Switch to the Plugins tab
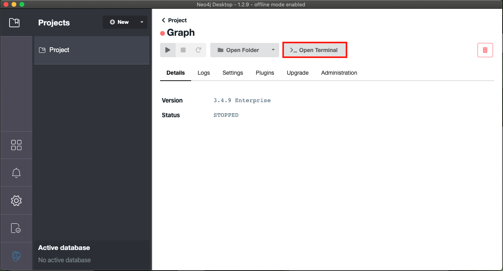Screen dimensions: 503x271 pyautogui.click(x=265, y=73)
